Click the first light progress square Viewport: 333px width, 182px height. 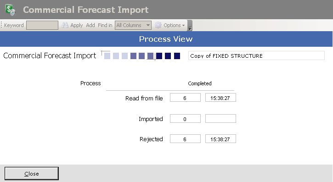click(x=107, y=56)
